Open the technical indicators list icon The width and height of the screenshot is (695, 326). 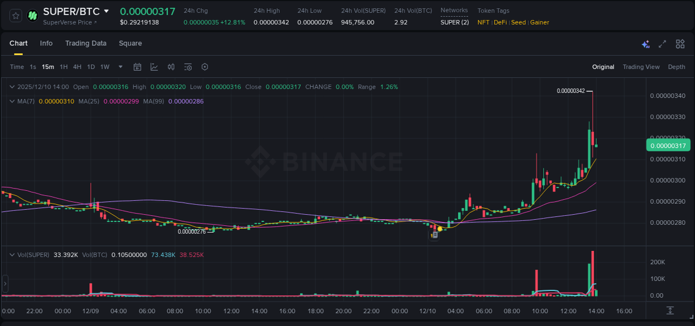click(187, 67)
